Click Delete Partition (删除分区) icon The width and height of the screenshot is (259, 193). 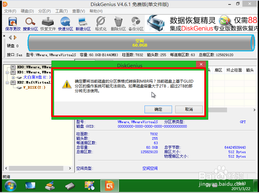click(x=118, y=24)
